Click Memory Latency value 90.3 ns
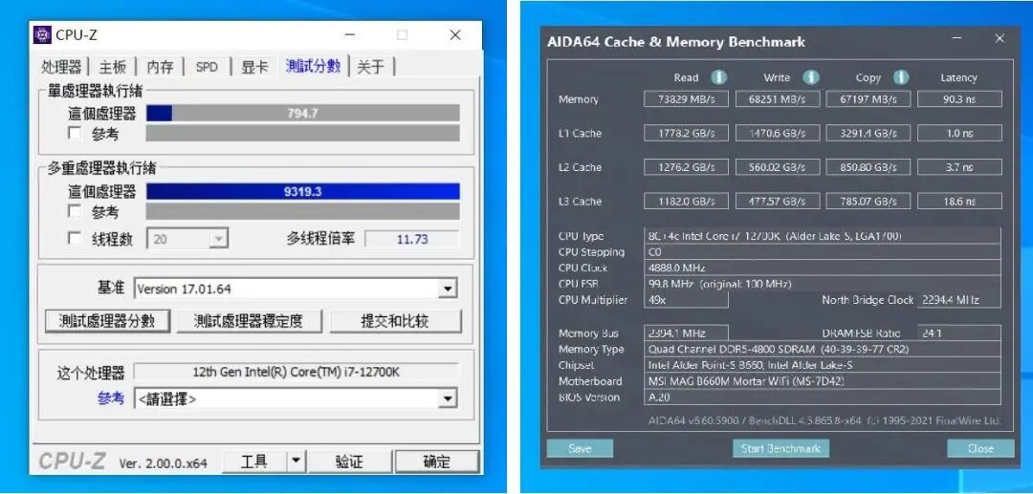The image size is (1033, 494). 959,99
